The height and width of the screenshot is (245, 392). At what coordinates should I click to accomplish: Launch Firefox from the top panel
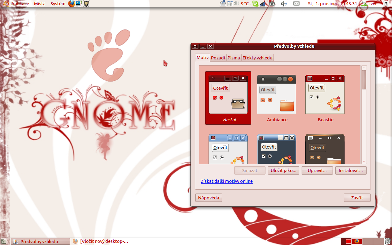tap(72, 4)
